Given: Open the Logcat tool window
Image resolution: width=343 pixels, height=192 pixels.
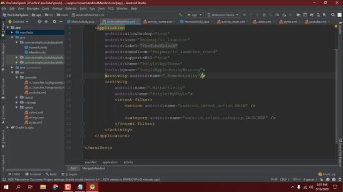Looking at the screenshot, I should (70, 174).
